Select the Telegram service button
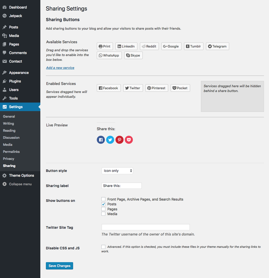Screen dimensions: 269x278 click(217, 46)
